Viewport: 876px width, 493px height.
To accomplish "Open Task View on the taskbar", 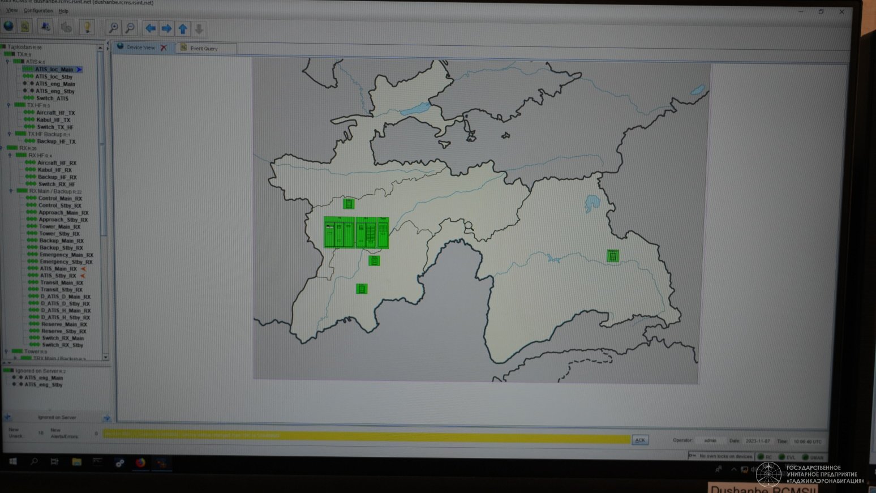I will coord(55,462).
